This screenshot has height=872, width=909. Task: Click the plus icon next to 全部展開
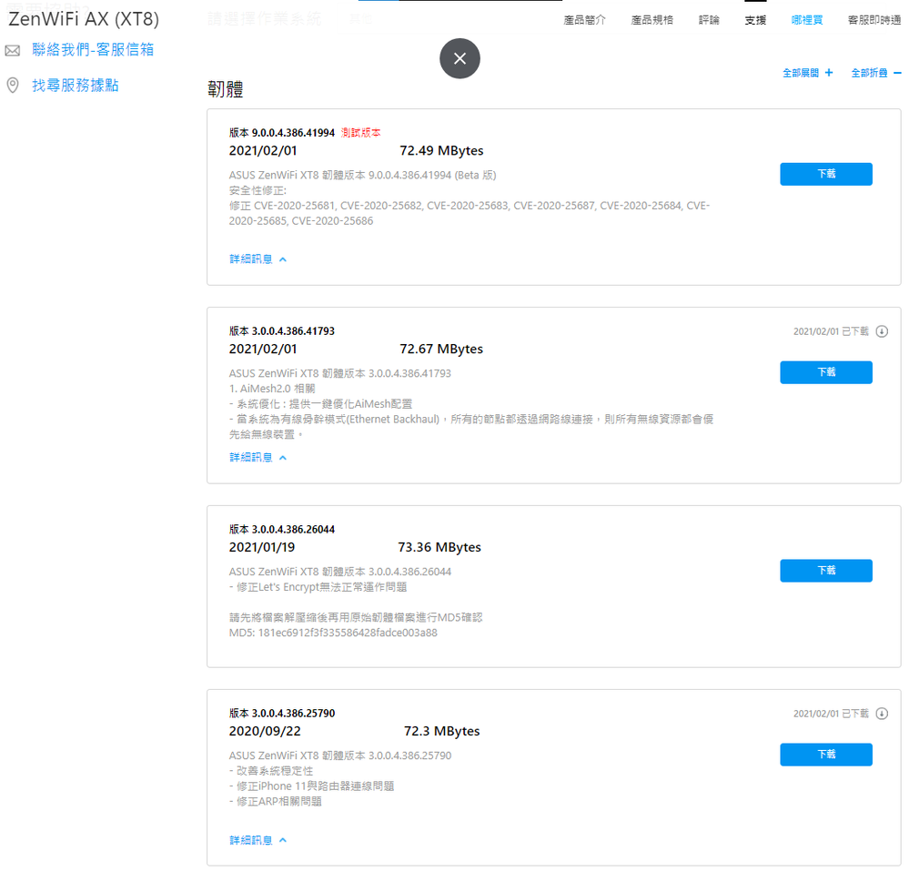[x=828, y=73]
